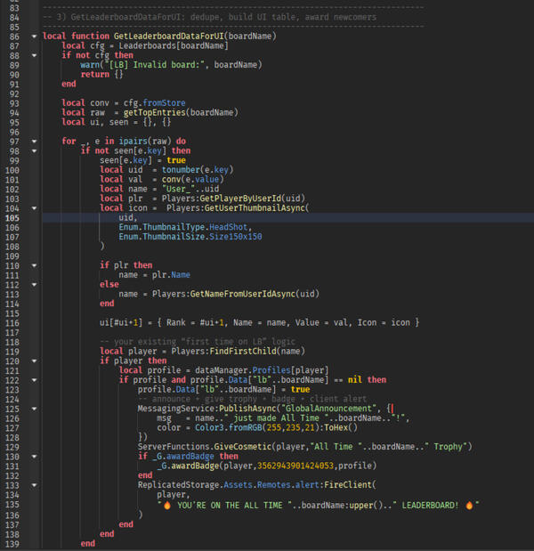Screen dimensions: 534x551
Task: Click 'GetPlayerByUserId(uid)' on line 103
Action: click(252, 199)
